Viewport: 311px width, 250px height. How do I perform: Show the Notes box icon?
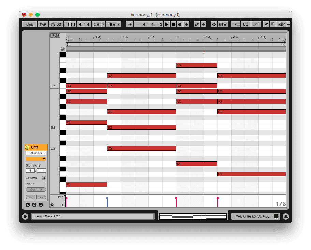click(34, 205)
